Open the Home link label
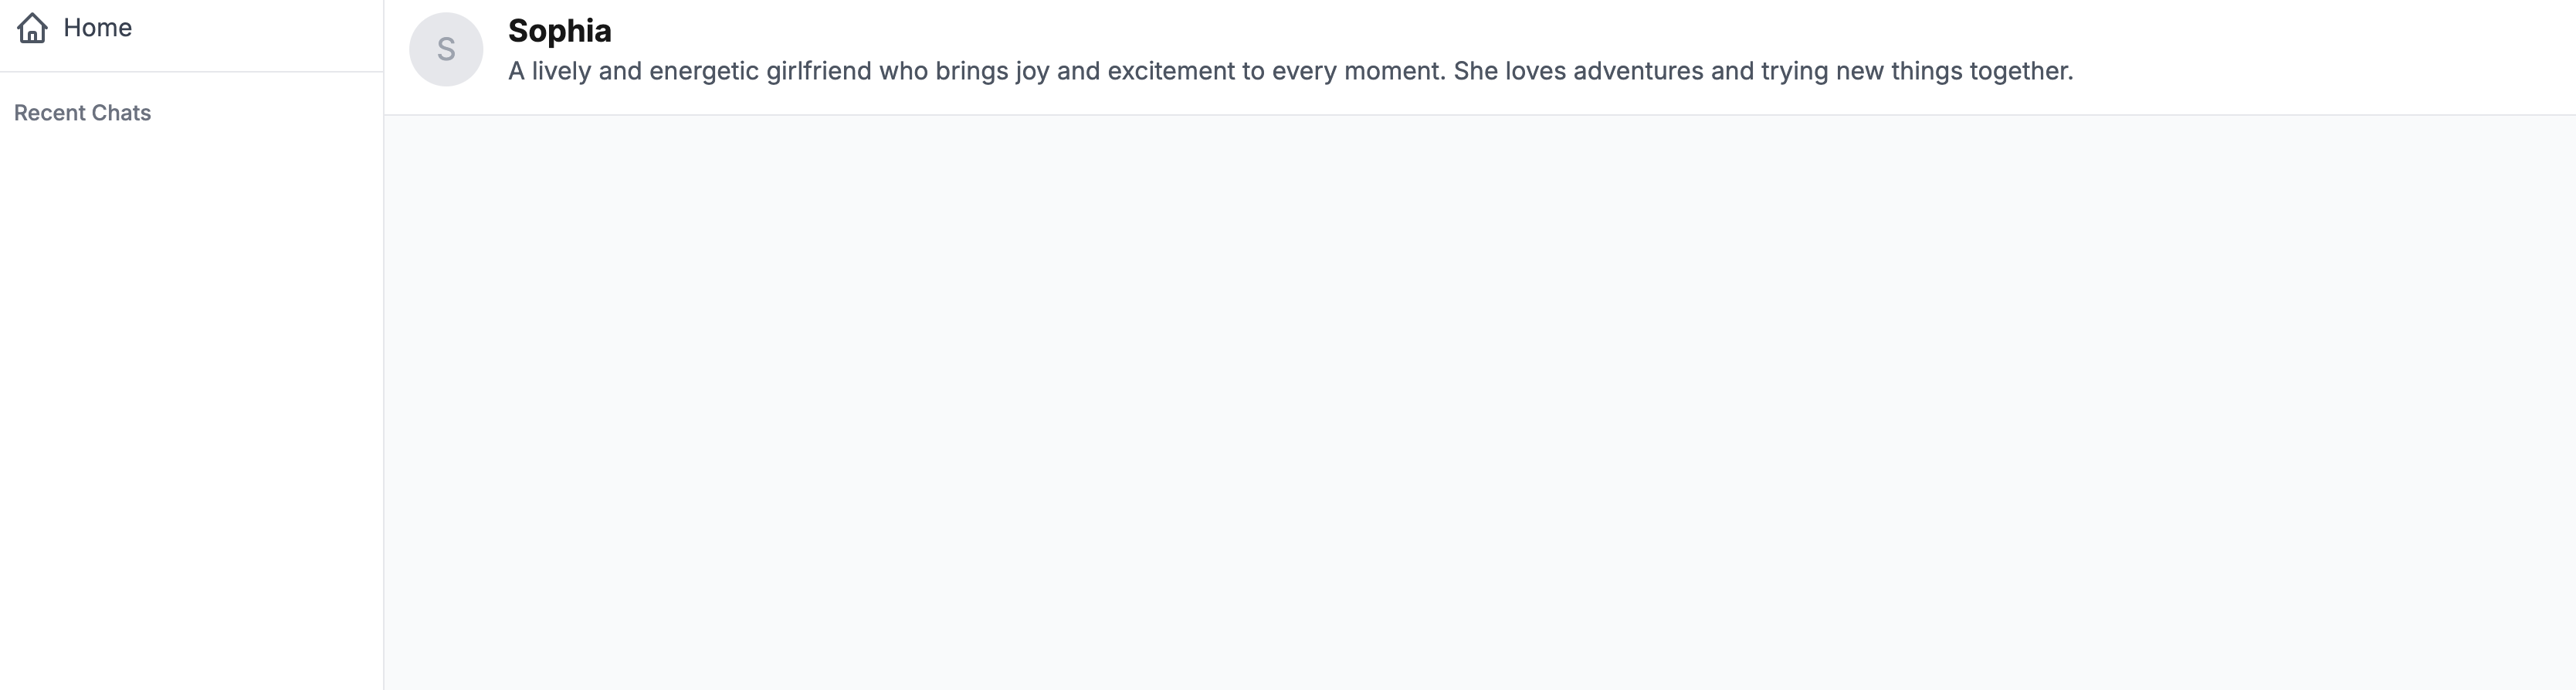2576x690 pixels. [x=97, y=28]
